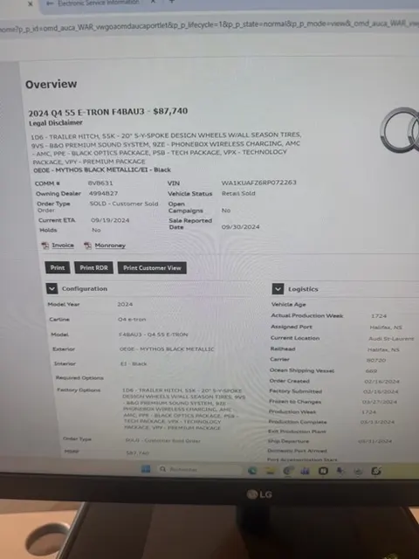Click the Current ETA date 09/19/2024
Viewport: 419px width, 559px height.
tap(110, 220)
